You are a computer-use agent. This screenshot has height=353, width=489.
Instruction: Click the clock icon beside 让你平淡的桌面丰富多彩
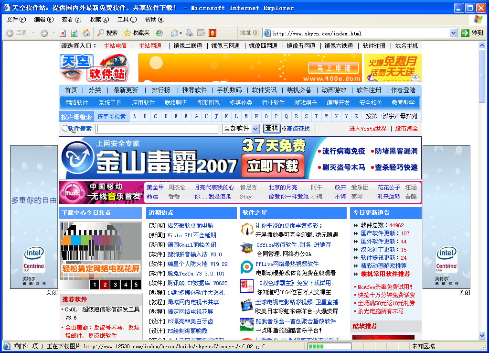(x=247, y=230)
